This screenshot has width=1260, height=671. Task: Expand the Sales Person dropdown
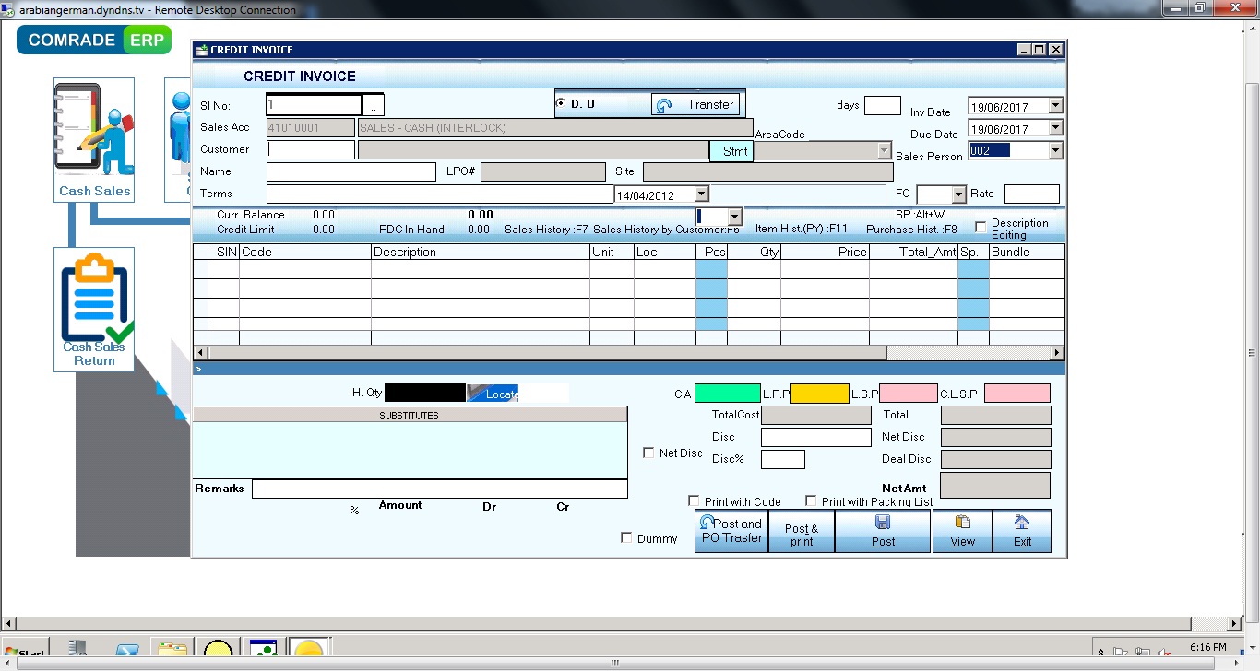coord(1054,149)
